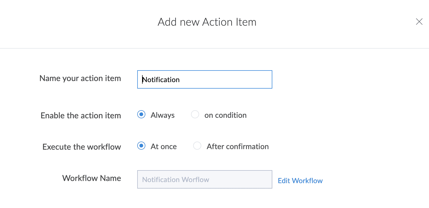
Task: Click the on condition label text
Action: (225, 115)
